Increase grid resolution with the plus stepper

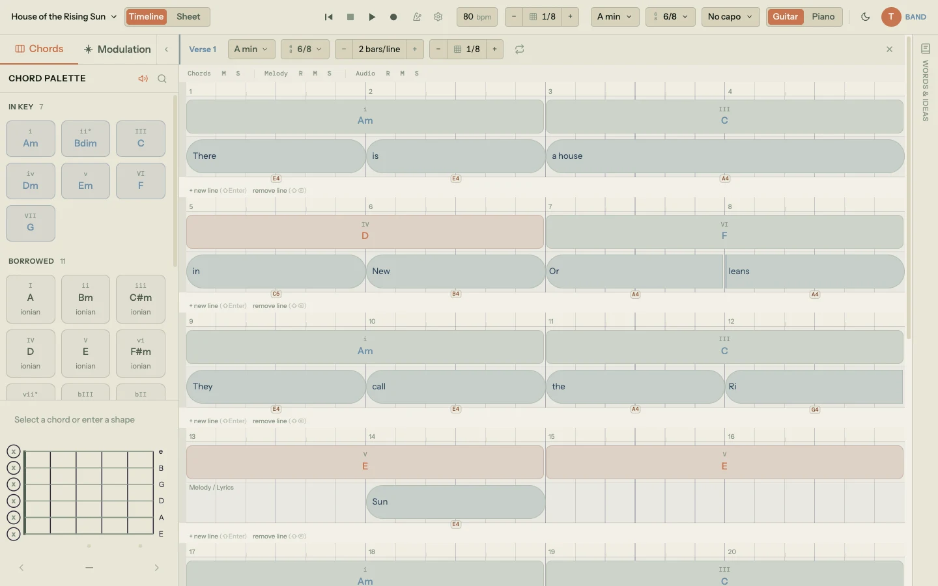tap(571, 17)
